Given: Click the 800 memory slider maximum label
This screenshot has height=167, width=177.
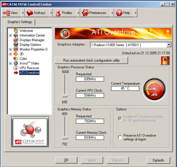Looking at the screenshot, I should tap(64, 114).
